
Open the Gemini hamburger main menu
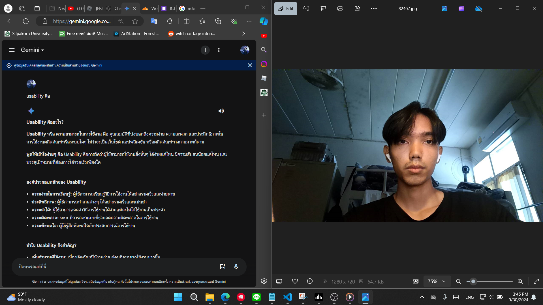[x=12, y=50]
